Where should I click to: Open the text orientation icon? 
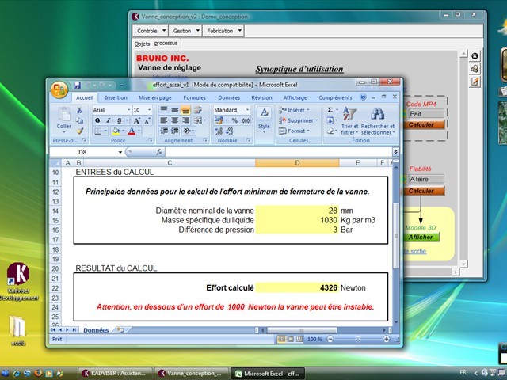pyautogui.click(x=188, y=131)
